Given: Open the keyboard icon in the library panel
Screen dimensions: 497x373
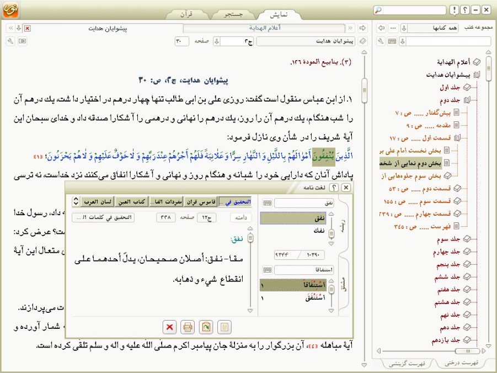Looking at the screenshot, I should coord(392,41).
